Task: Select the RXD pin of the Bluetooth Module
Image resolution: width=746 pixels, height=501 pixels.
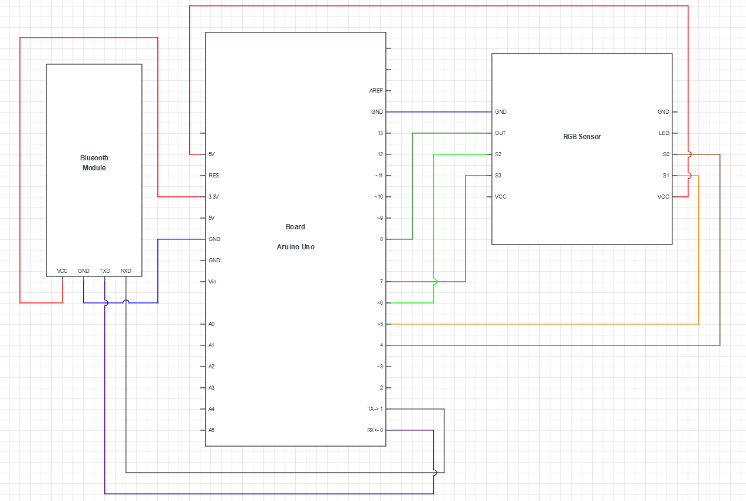Action: 125,271
